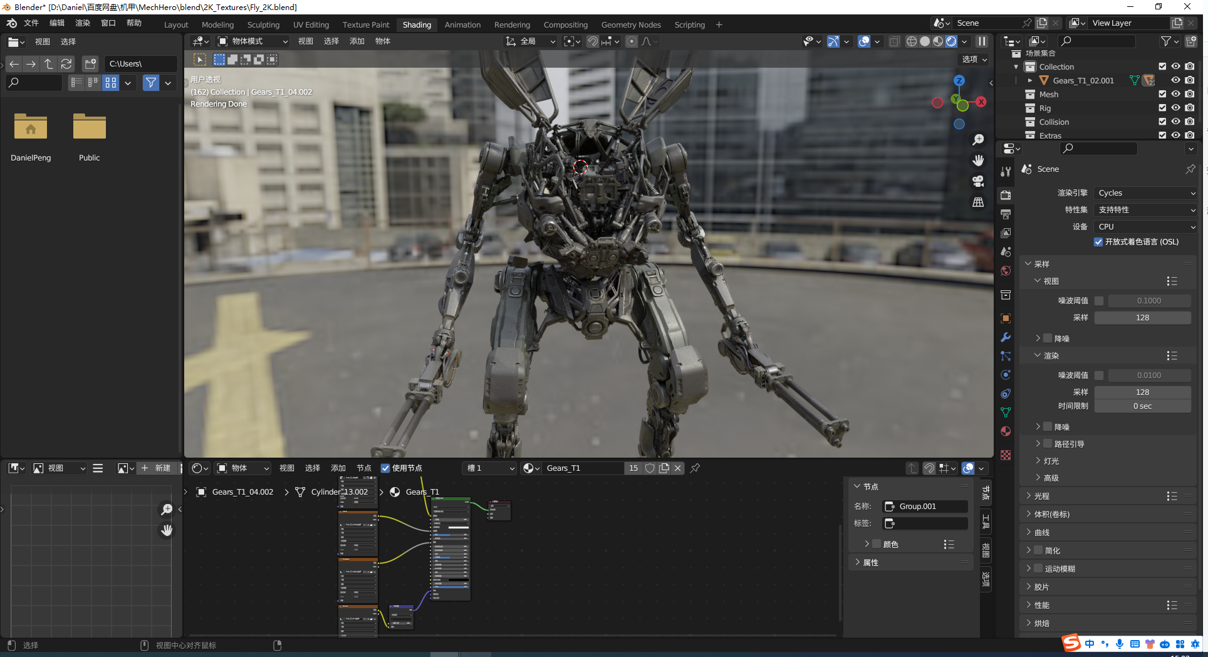
Task: Switch to the UV Editing workspace tab
Action: [311, 25]
